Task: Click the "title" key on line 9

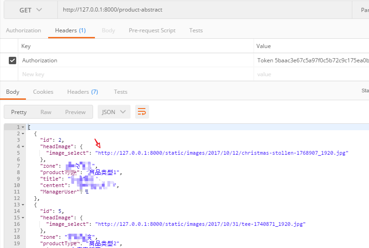Action: 52,179
